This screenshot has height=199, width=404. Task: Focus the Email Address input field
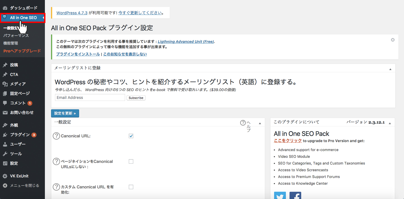[x=90, y=98]
